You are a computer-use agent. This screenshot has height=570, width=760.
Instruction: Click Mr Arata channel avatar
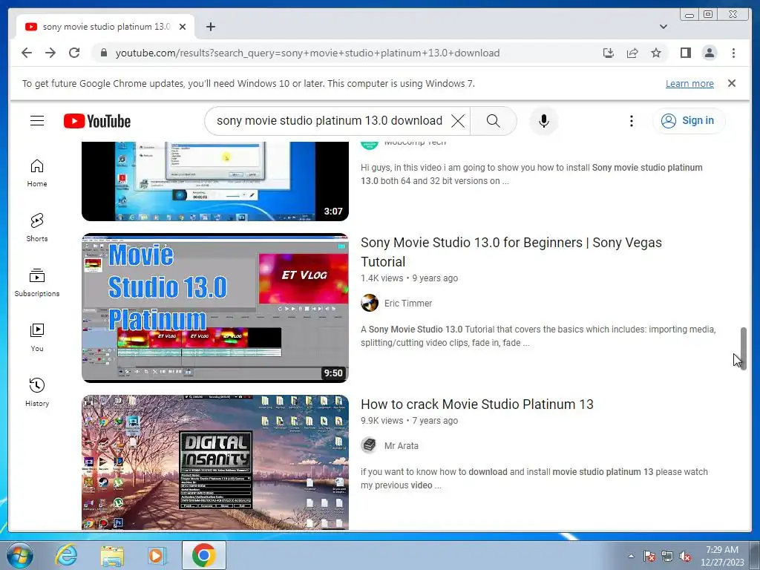[370, 445]
